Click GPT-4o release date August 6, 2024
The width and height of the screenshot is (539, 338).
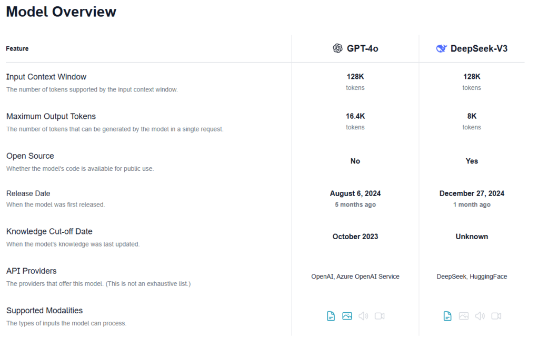pyautogui.click(x=355, y=193)
